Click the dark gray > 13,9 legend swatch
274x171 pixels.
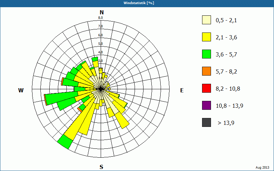pyautogui.click(x=207, y=122)
